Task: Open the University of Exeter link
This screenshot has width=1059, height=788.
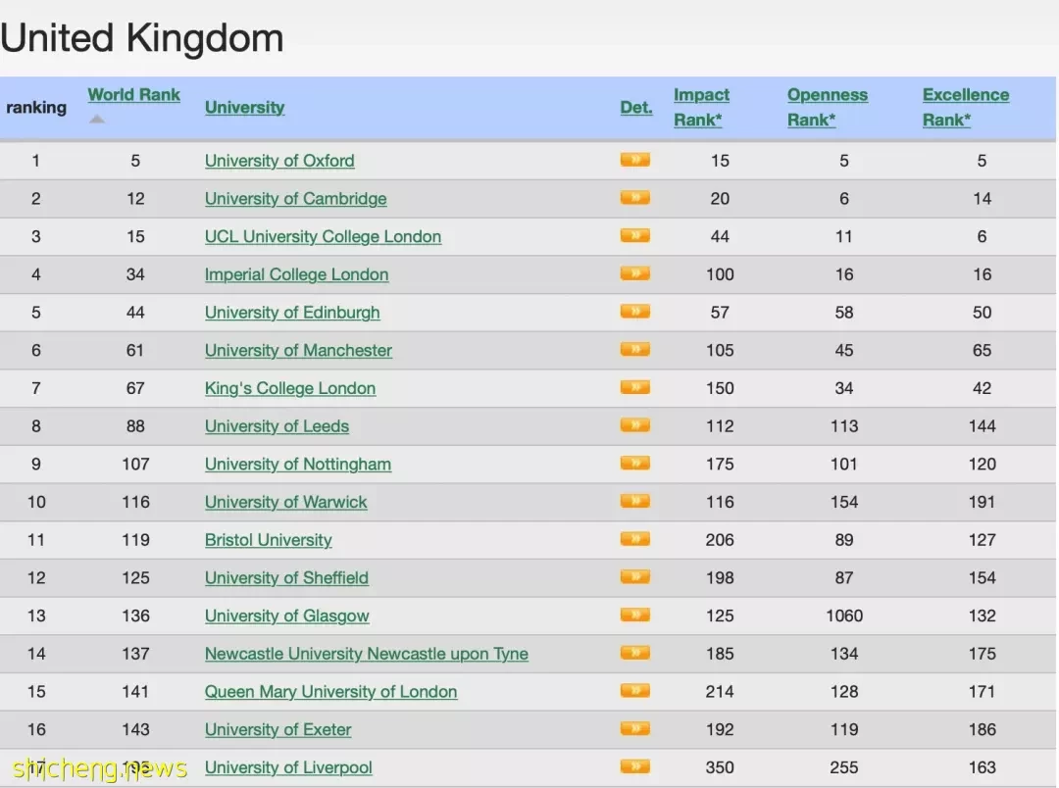Action: click(278, 729)
